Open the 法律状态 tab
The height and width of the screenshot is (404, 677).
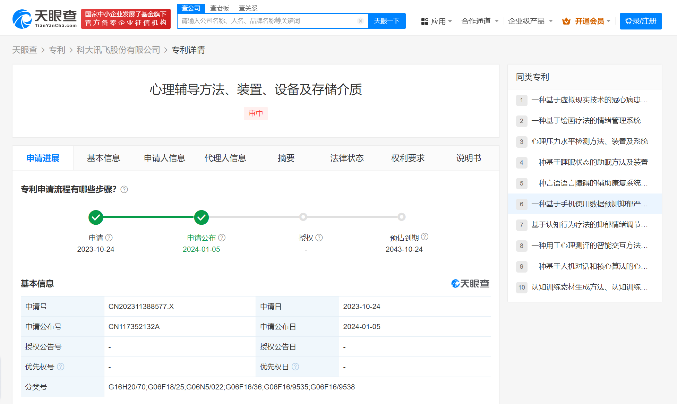(x=347, y=158)
